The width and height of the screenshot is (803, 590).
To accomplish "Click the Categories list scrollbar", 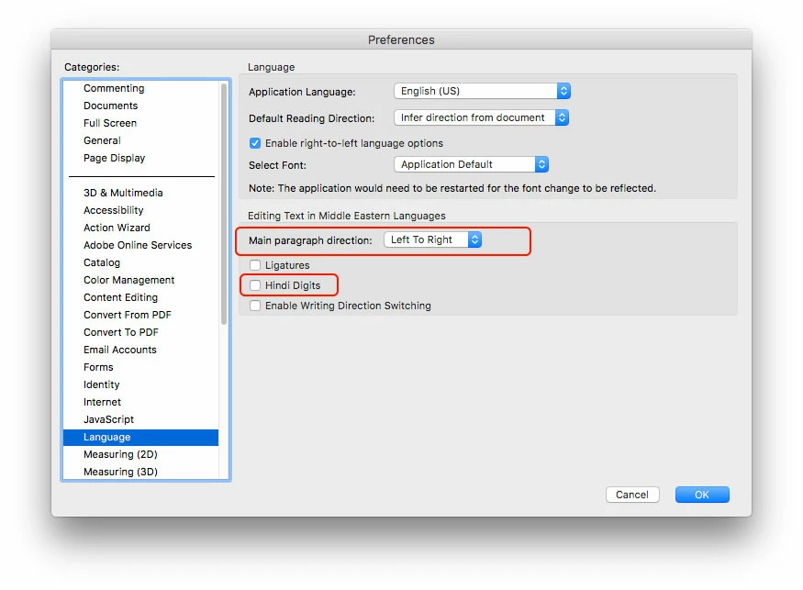I will tap(224, 204).
